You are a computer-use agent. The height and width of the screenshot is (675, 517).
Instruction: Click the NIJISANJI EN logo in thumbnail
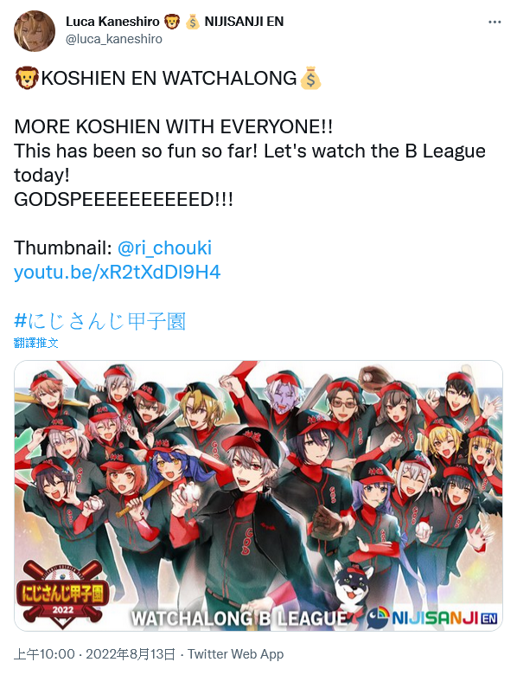432,618
